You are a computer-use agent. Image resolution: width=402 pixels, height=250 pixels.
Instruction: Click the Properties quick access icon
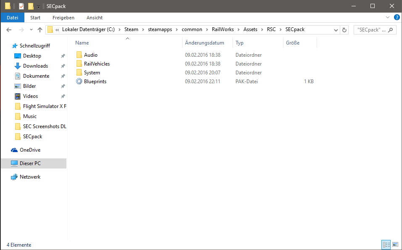[x=21, y=6]
